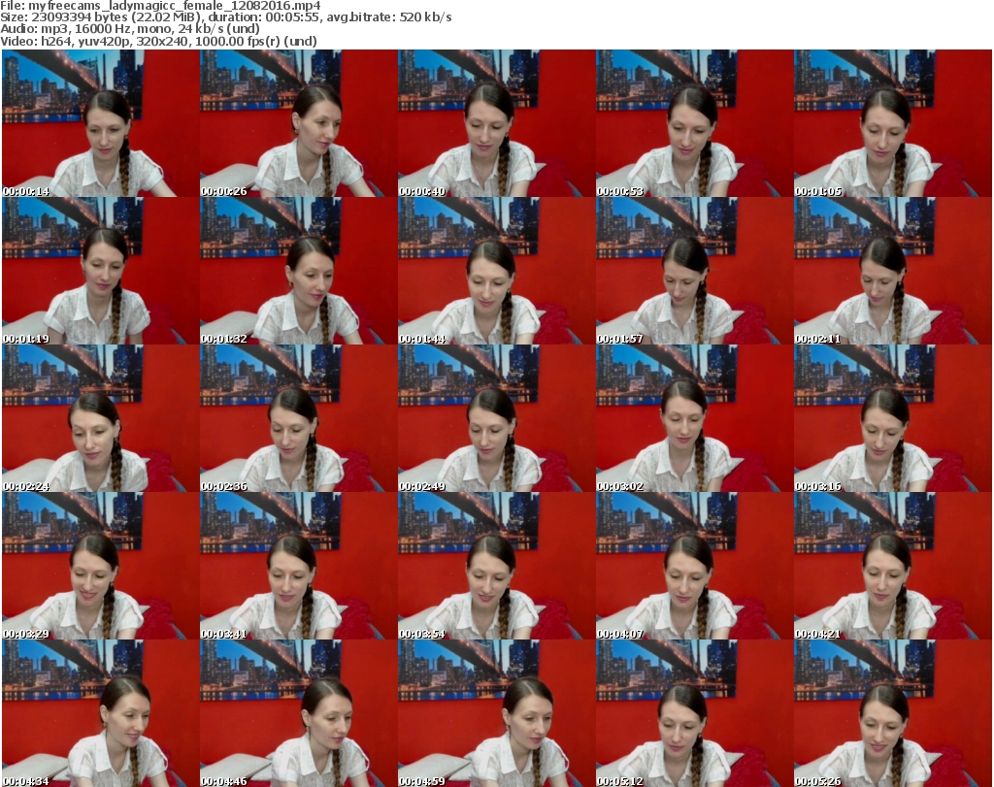Viewport: 994px width, 787px height.
Task: Select the 'Video: h264, yuv420p' line
Action: (x=158, y=41)
